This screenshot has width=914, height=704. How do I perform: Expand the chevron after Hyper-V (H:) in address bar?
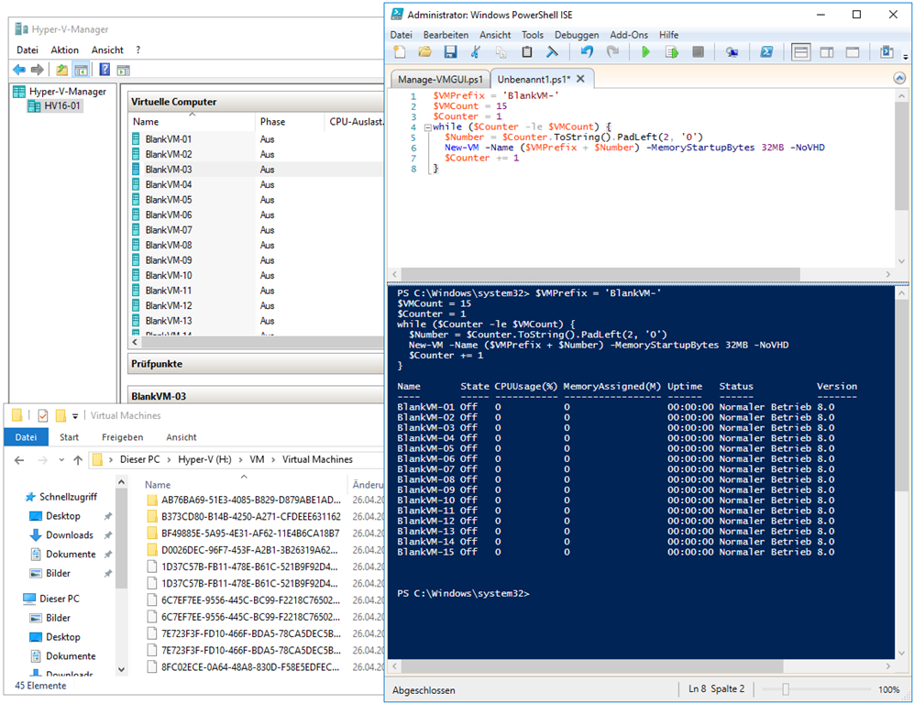[241, 460]
